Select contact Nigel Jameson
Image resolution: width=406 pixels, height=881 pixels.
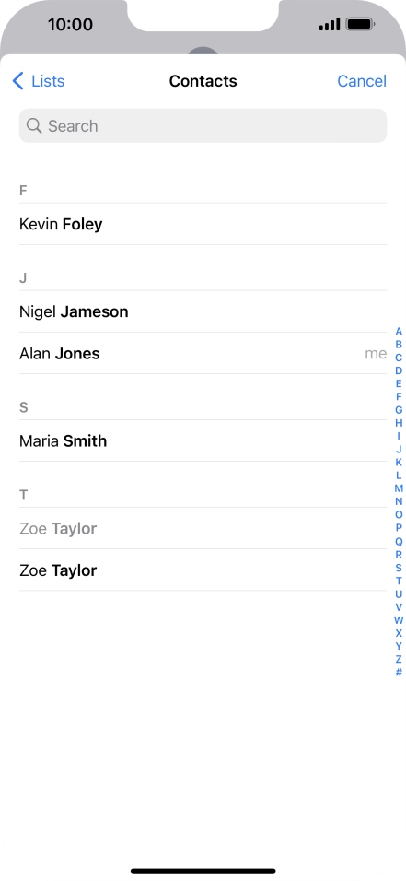pos(203,311)
